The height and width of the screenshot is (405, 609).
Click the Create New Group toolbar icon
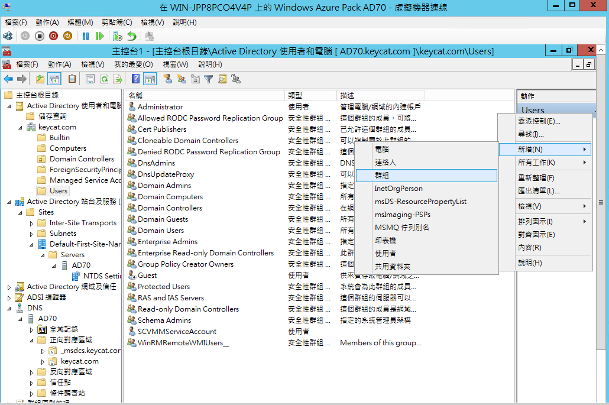point(182,79)
